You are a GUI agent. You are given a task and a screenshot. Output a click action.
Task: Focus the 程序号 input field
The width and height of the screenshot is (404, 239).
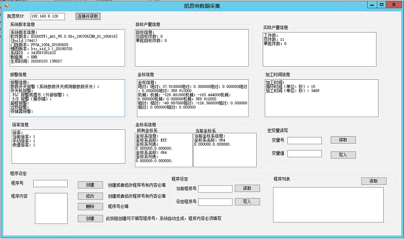pyautogui.click(x=50, y=184)
